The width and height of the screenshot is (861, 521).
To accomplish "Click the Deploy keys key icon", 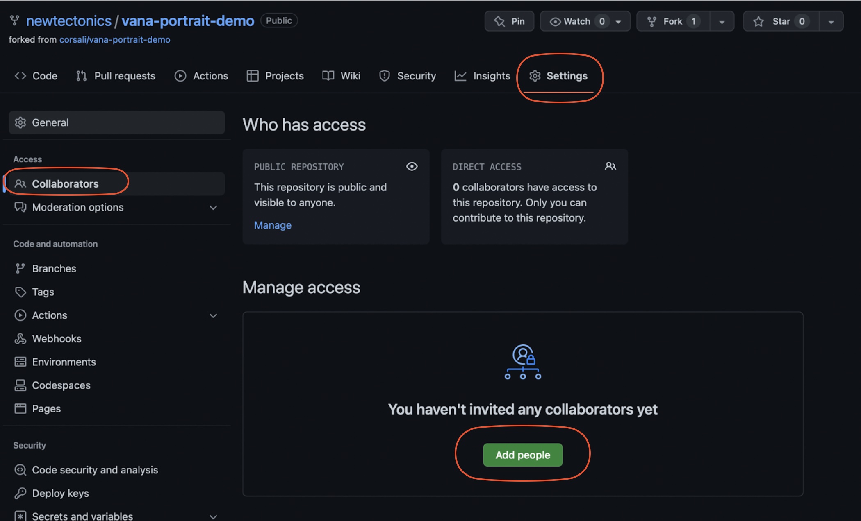I will pyautogui.click(x=20, y=493).
